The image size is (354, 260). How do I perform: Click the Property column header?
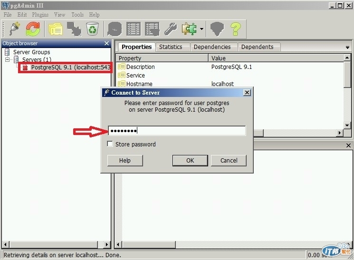point(162,58)
